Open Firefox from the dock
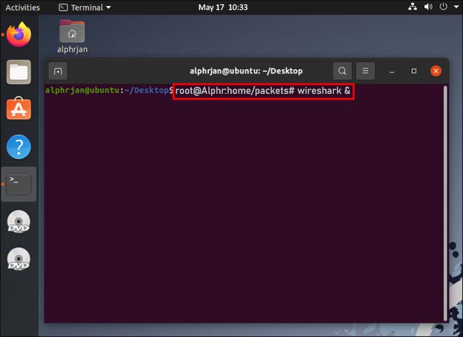This screenshot has width=463, height=337. pyautogui.click(x=19, y=34)
